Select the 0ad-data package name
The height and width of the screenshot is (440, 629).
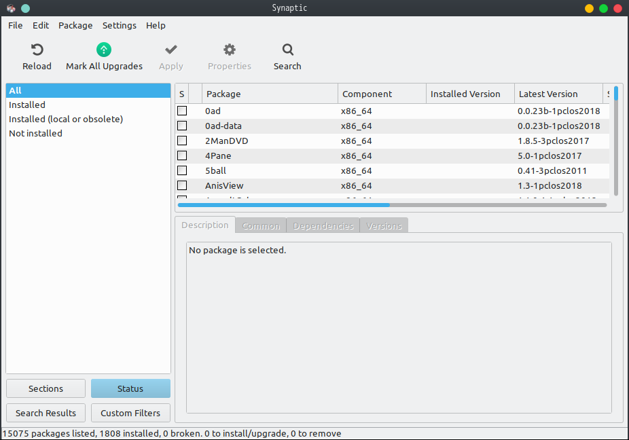(223, 126)
